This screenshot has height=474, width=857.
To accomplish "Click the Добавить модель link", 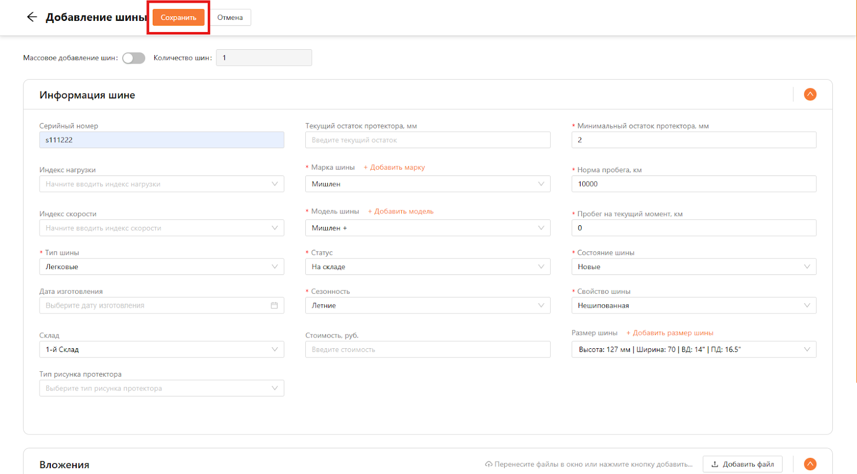I will [401, 211].
